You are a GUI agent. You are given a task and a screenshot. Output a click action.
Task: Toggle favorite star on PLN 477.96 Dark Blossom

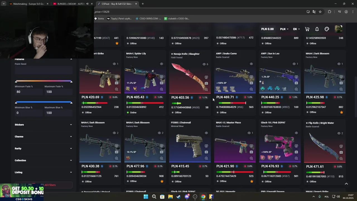click(x=162, y=181)
